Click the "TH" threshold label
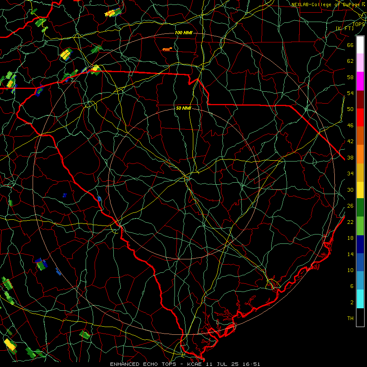 [x=350, y=318]
